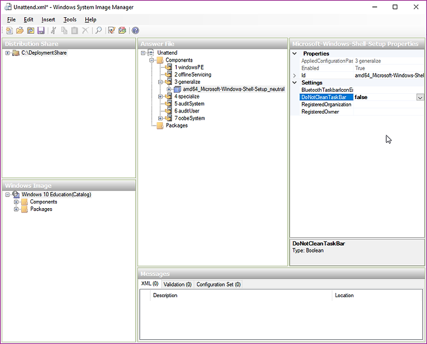
Task: Switch to the Configuration Set (0) tab
Action: pos(218,284)
